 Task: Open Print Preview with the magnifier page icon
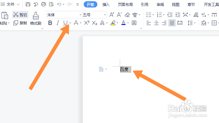(x=51, y=4)
